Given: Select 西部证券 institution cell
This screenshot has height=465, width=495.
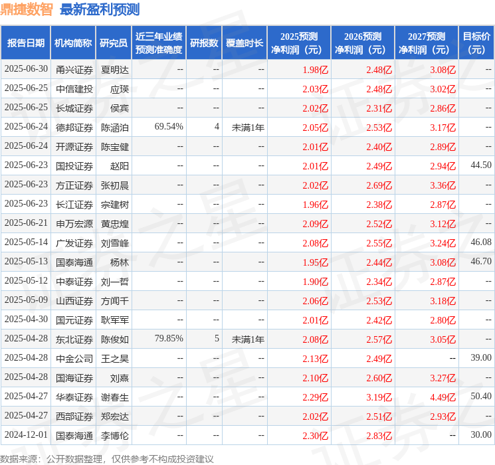Looking at the screenshot, I should pyautogui.click(x=74, y=417).
